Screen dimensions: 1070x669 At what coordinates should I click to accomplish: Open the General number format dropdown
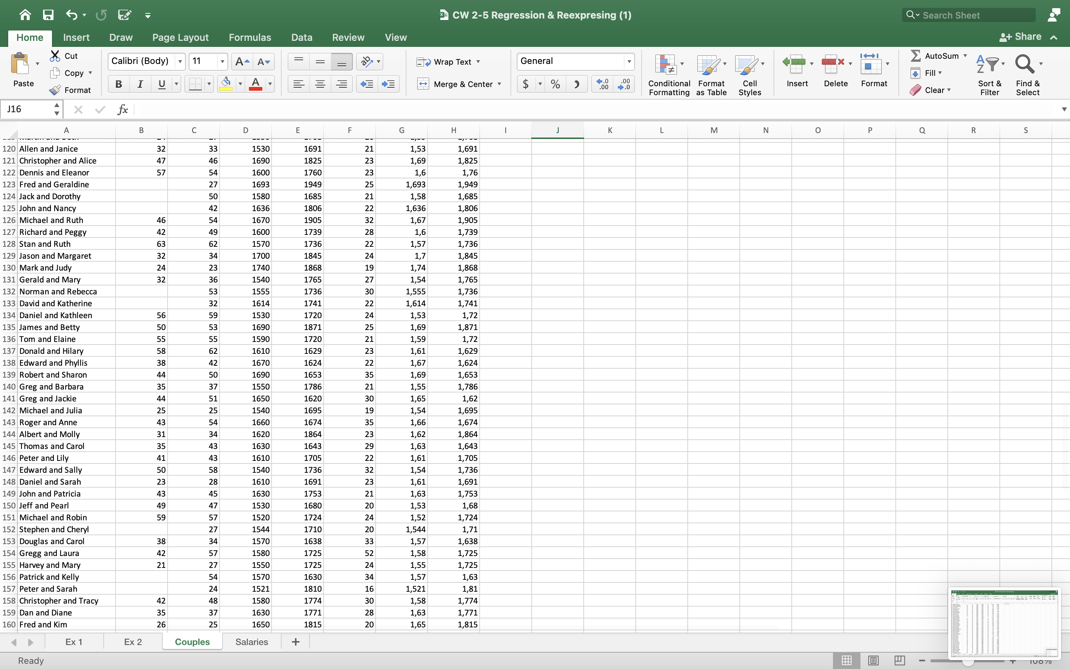pos(629,61)
